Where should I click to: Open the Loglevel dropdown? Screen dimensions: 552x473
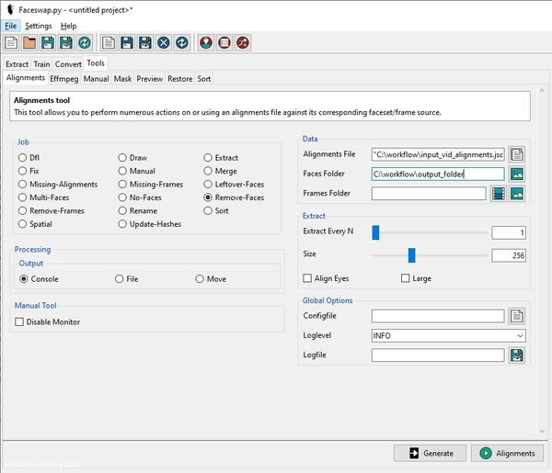tap(449, 335)
